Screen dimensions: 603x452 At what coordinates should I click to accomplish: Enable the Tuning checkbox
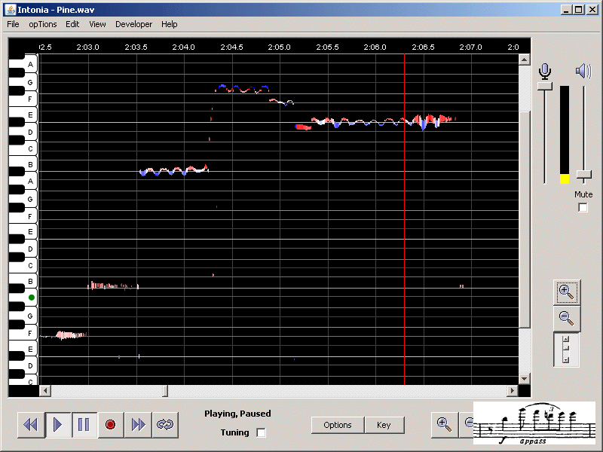point(261,432)
